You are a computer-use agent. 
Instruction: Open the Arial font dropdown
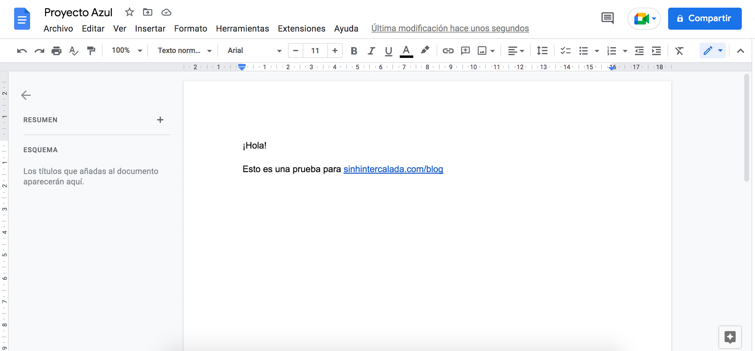pos(254,51)
